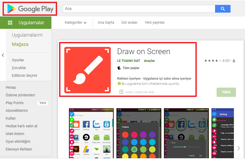Click the Draw on Screen app icon
The height and width of the screenshot is (160, 245).
(88, 70)
